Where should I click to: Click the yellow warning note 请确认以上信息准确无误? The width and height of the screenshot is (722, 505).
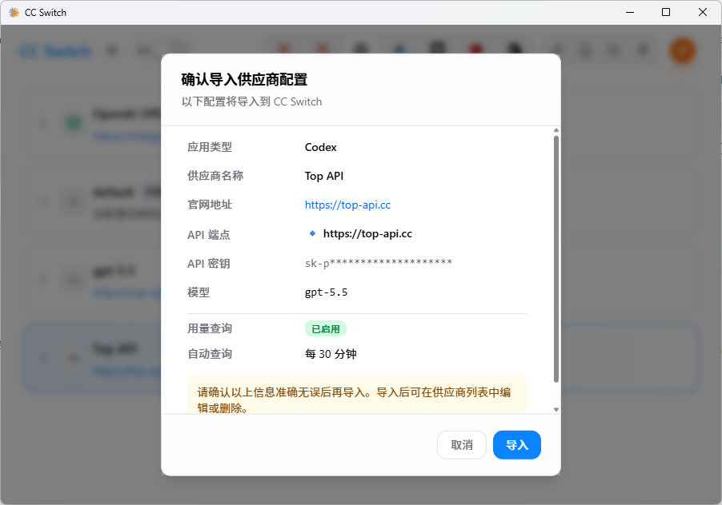(x=357, y=395)
